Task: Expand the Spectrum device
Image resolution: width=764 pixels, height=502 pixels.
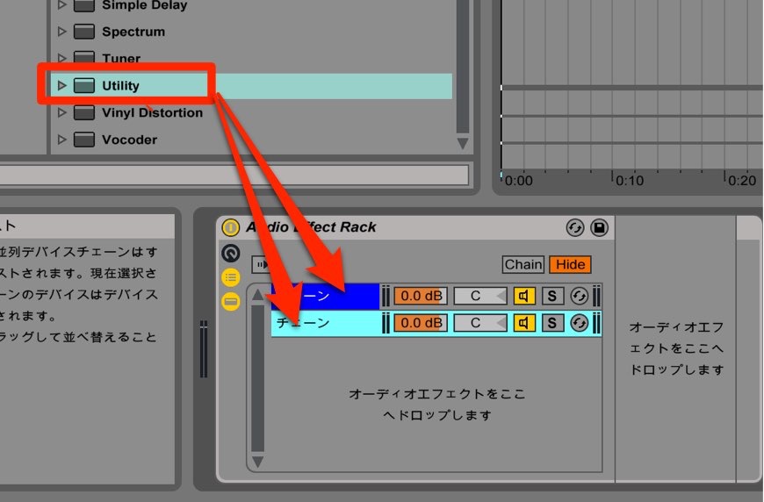Action: click(61, 32)
